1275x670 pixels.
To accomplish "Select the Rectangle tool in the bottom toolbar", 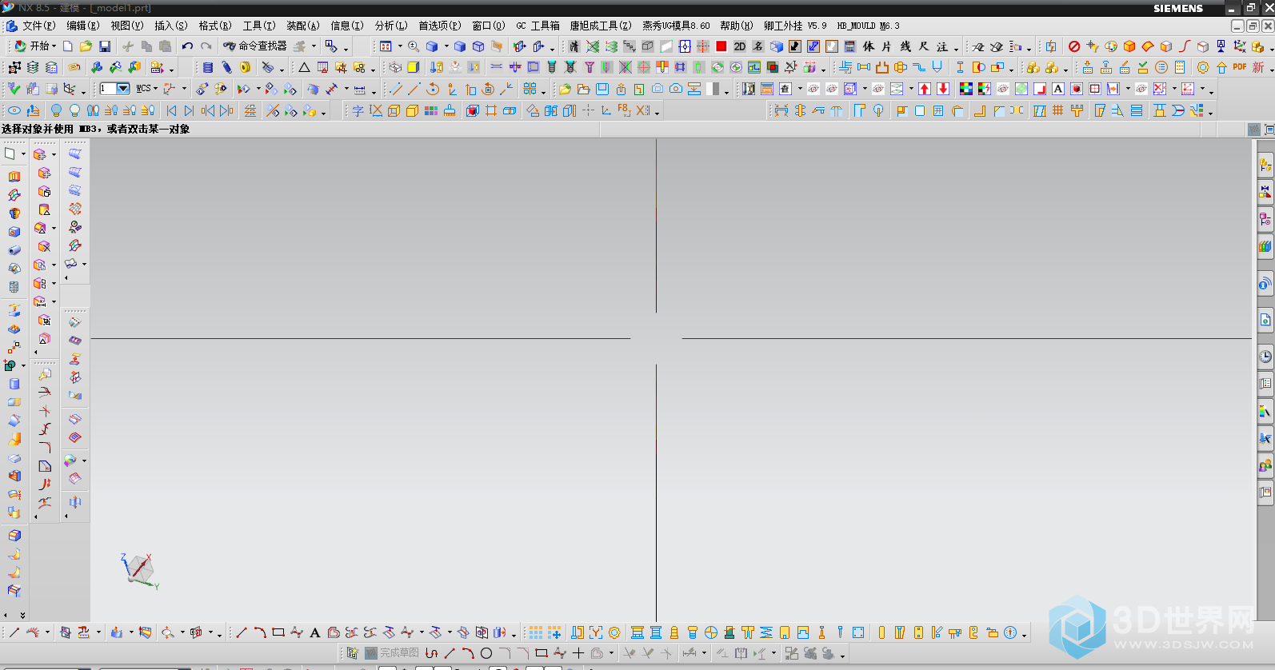I will [278, 632].
